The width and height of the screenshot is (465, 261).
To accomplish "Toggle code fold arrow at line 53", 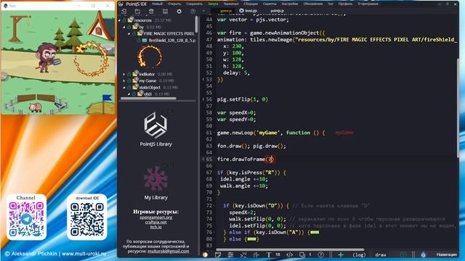I will click(x=203, y=80).
